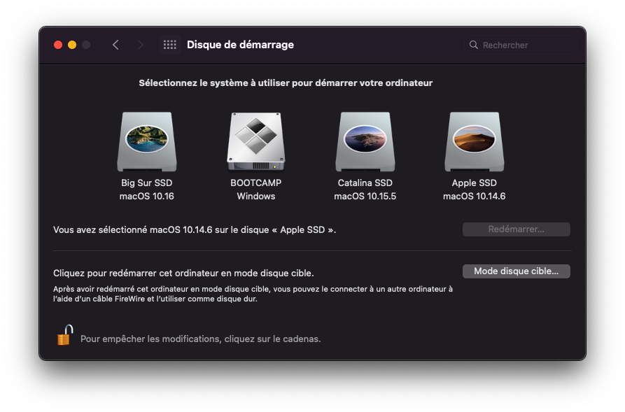The height and width of the screenshot is (412, 625).
Task: Click the 'Disque de démarrage' window title
Action: (240, 45)
